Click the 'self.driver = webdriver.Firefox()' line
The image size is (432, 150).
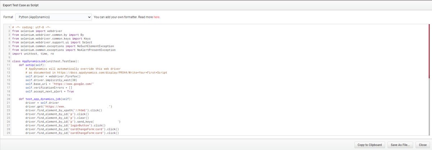click(x=53, y=76)
